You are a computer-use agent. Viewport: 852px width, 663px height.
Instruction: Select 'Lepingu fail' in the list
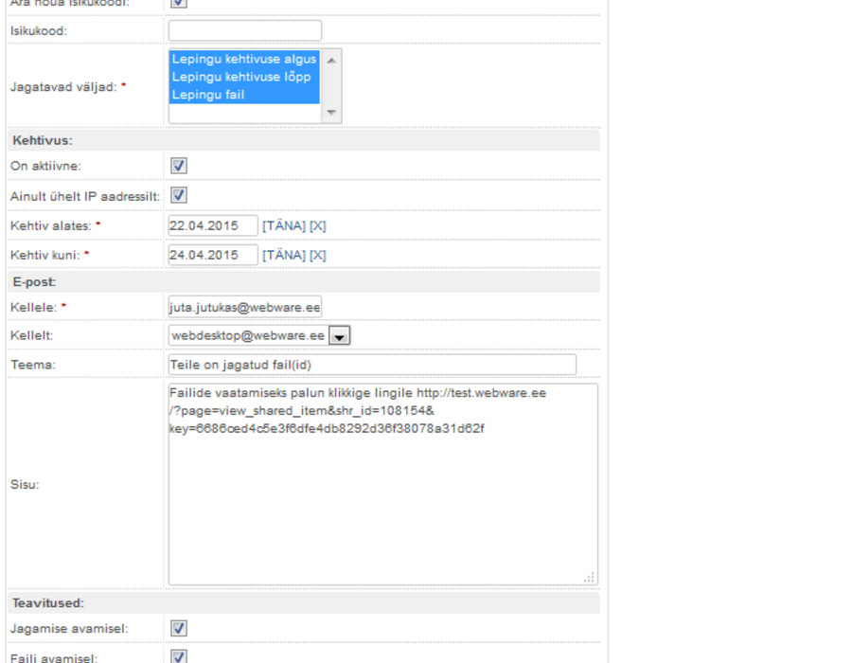244,95
